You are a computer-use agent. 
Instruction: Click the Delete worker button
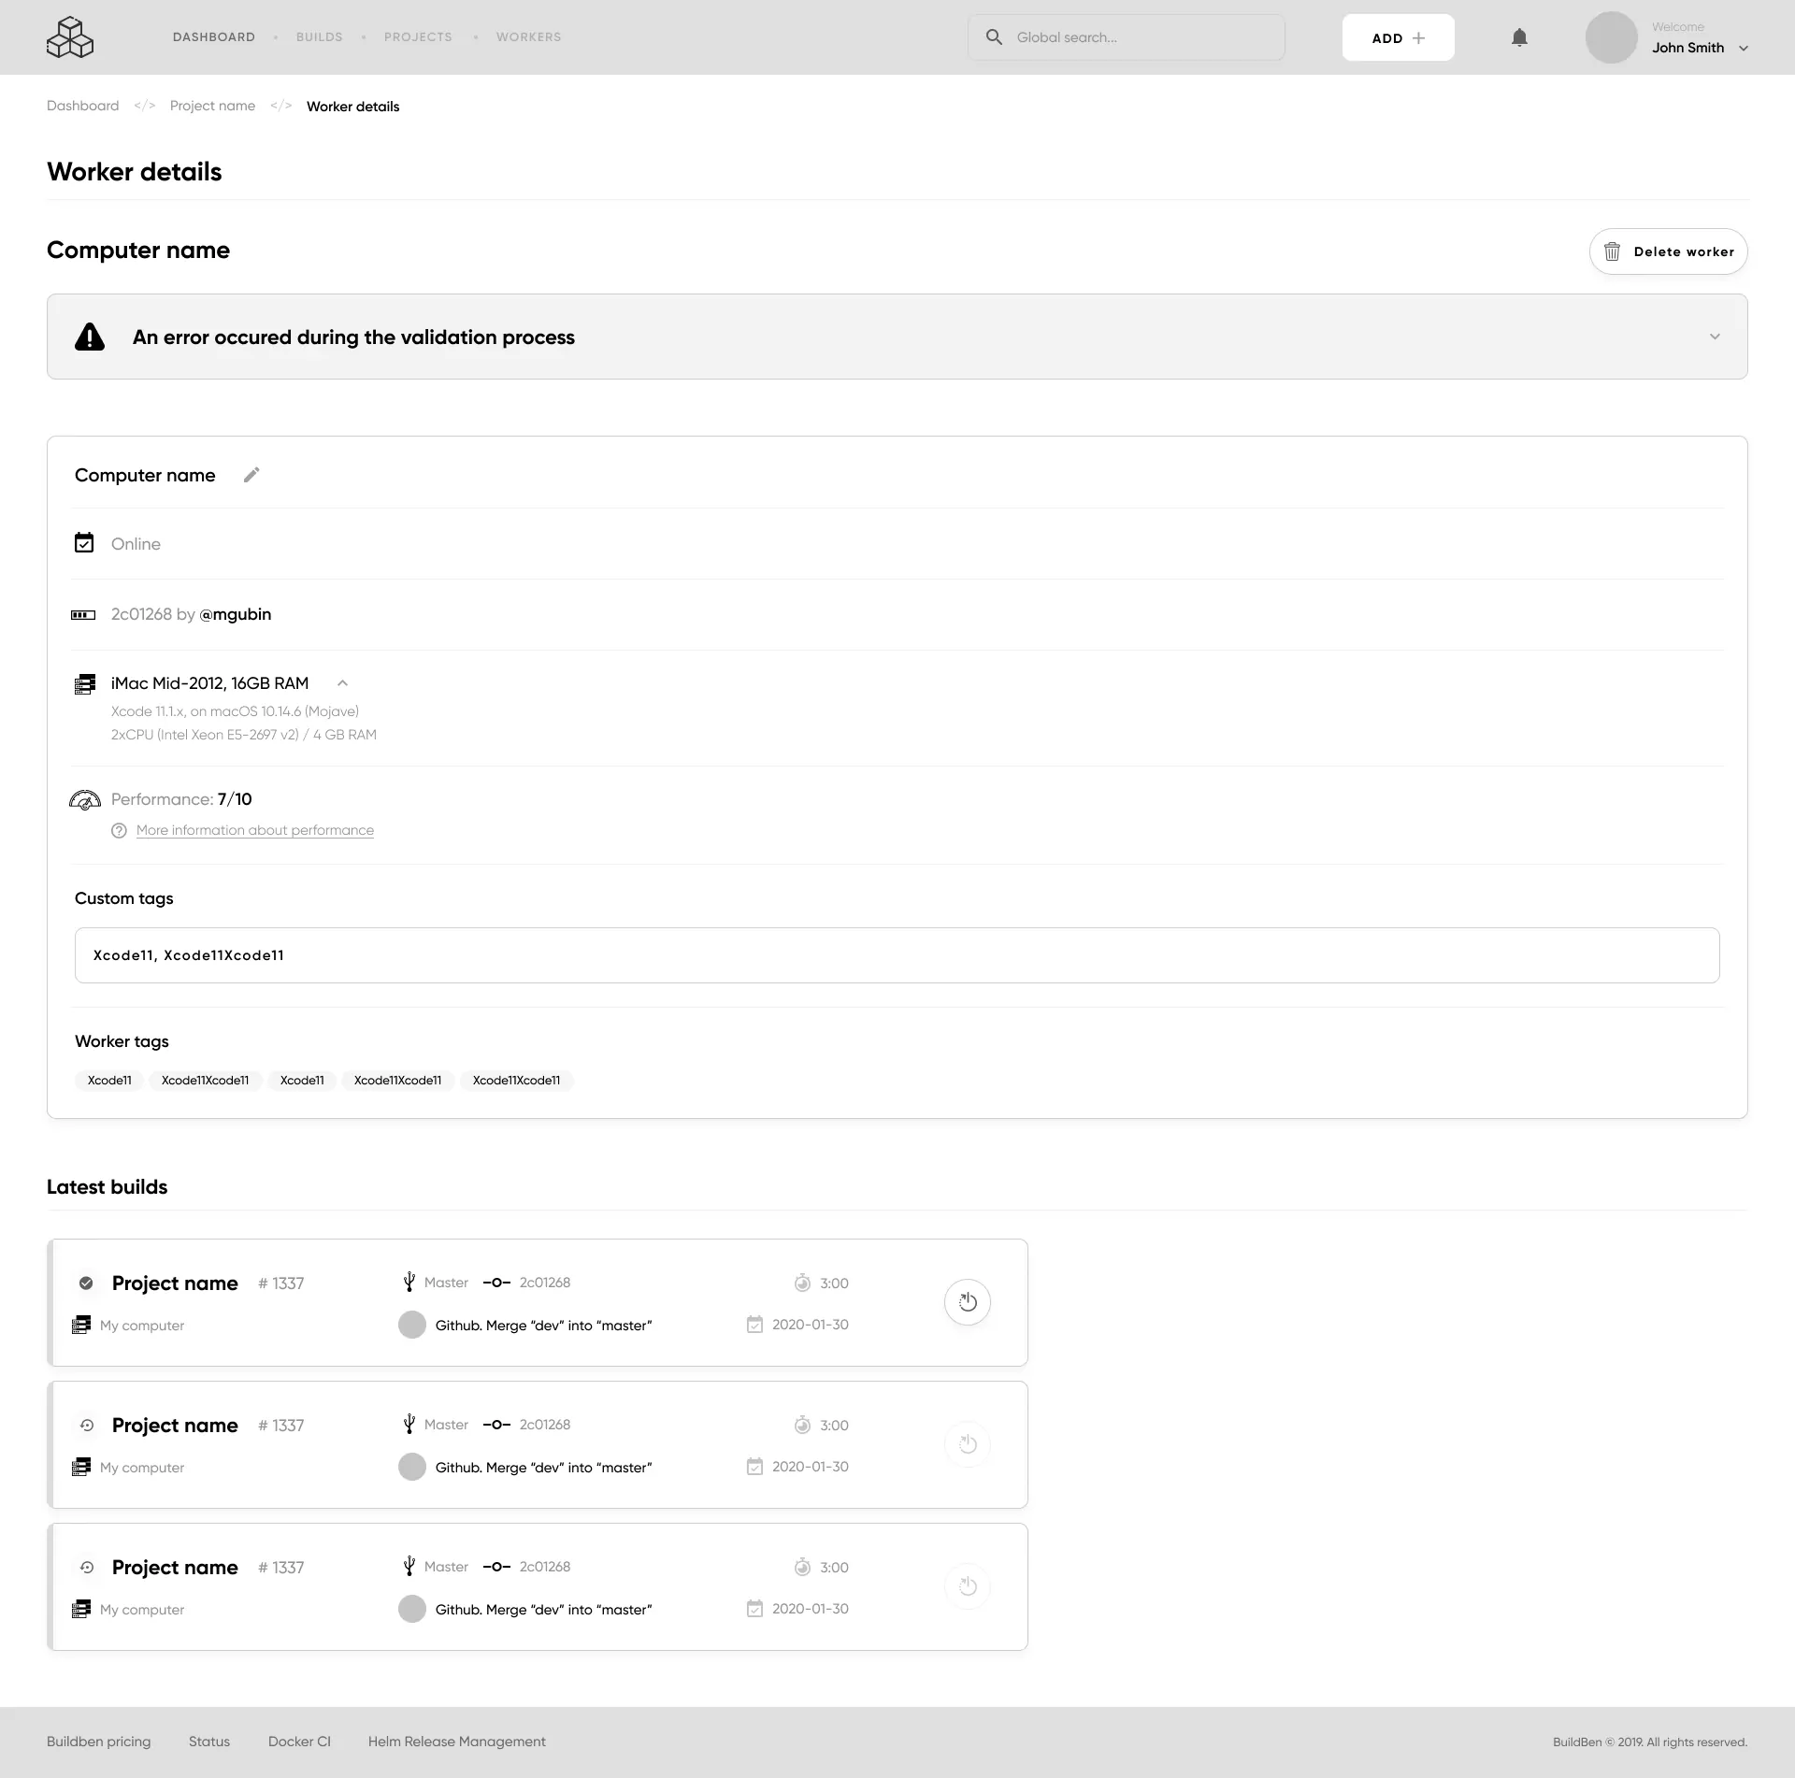1668,251
